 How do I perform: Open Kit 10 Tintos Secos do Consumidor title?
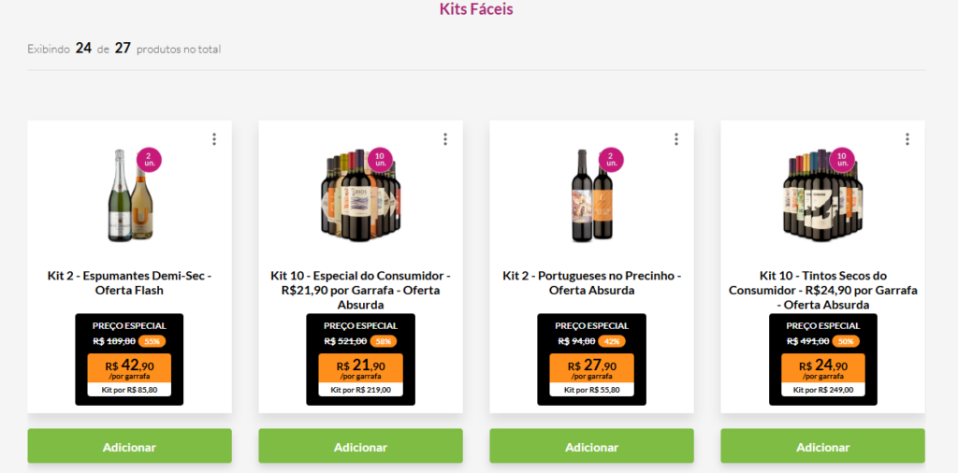[x=822, y=290]
